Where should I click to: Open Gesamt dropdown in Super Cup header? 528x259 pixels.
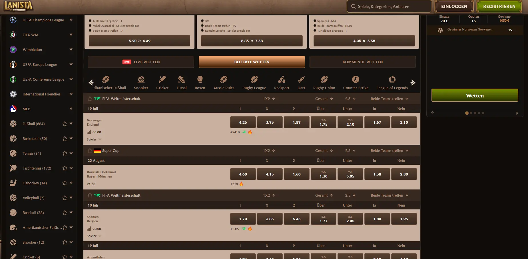pos(324,150)
